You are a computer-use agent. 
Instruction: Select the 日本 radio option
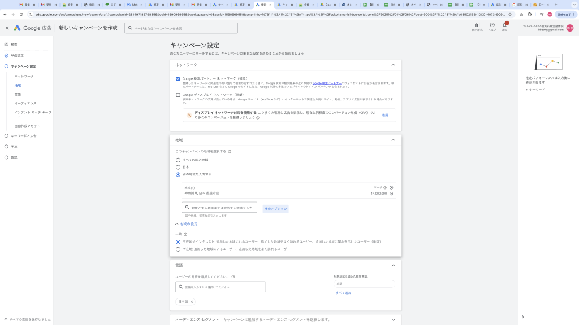pos(178,167)
